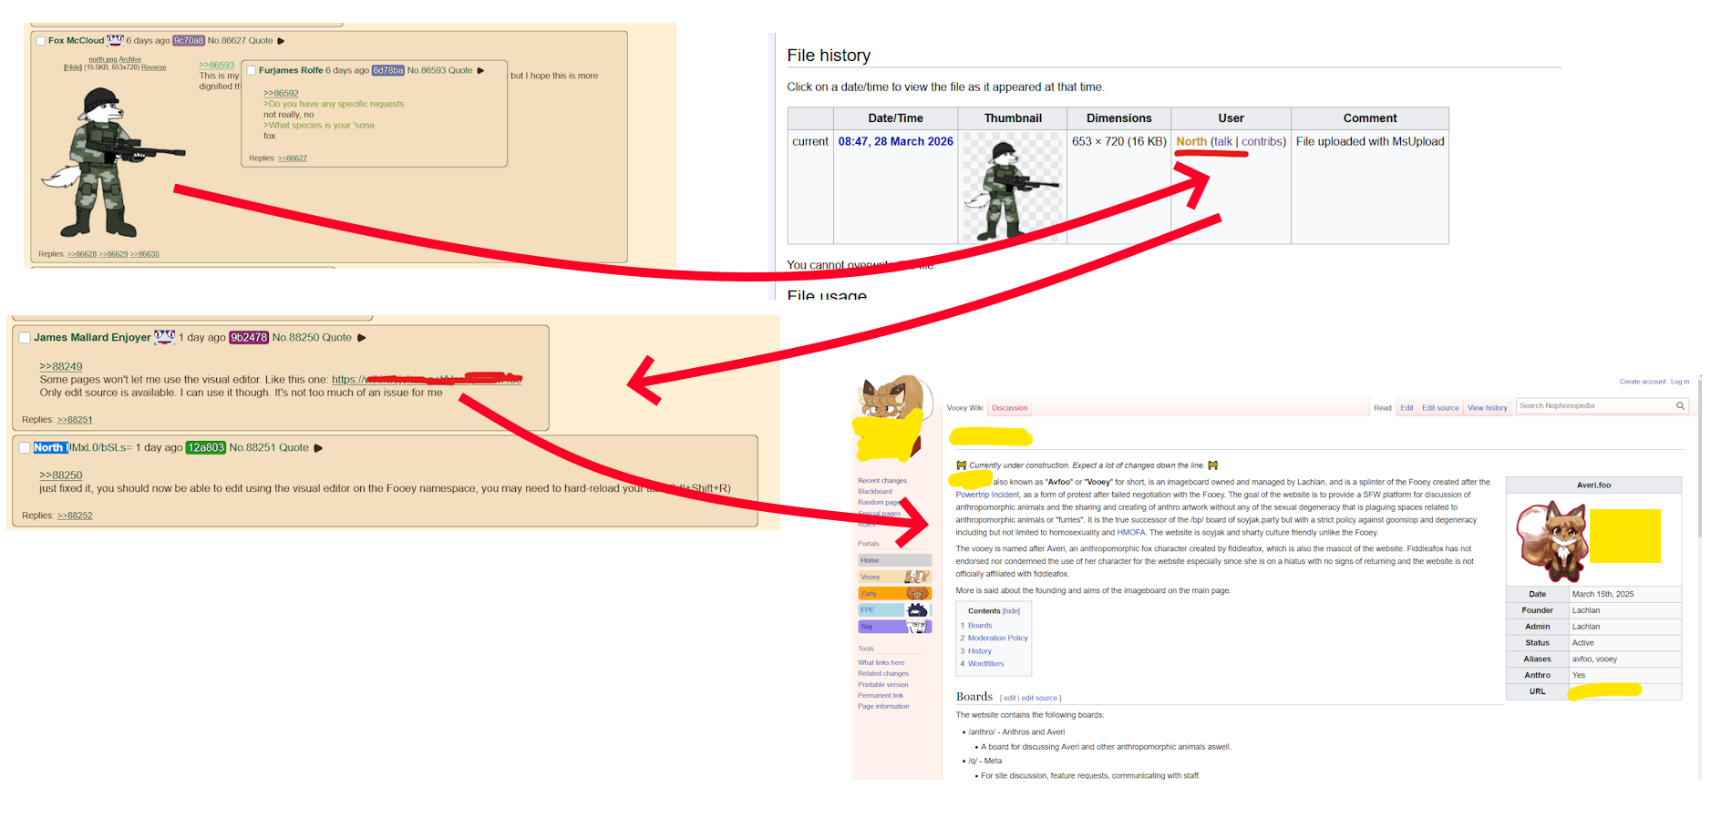Image resolution: width=1721 pixels, height=818 pixels.
Task: Click the green ID badge 12a803
Action: point(205,448)
